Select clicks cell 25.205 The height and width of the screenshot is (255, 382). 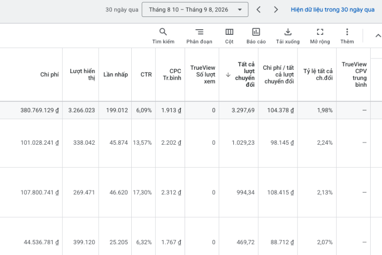119,242
